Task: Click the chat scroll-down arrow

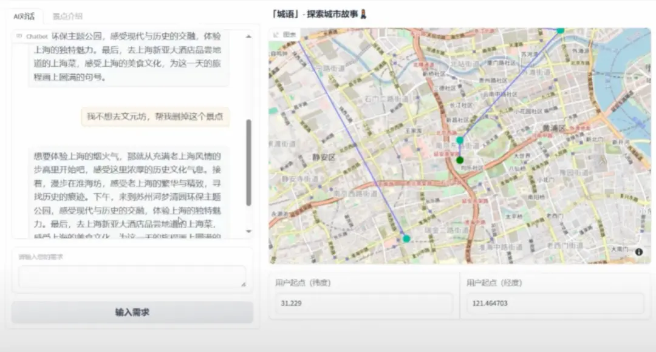Action: click(248, 231)
